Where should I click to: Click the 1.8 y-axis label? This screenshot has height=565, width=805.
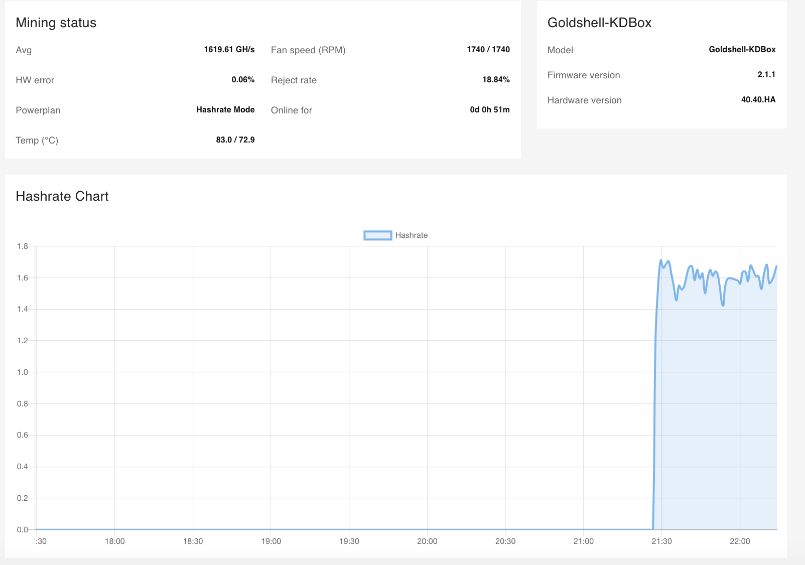(23, 246)
